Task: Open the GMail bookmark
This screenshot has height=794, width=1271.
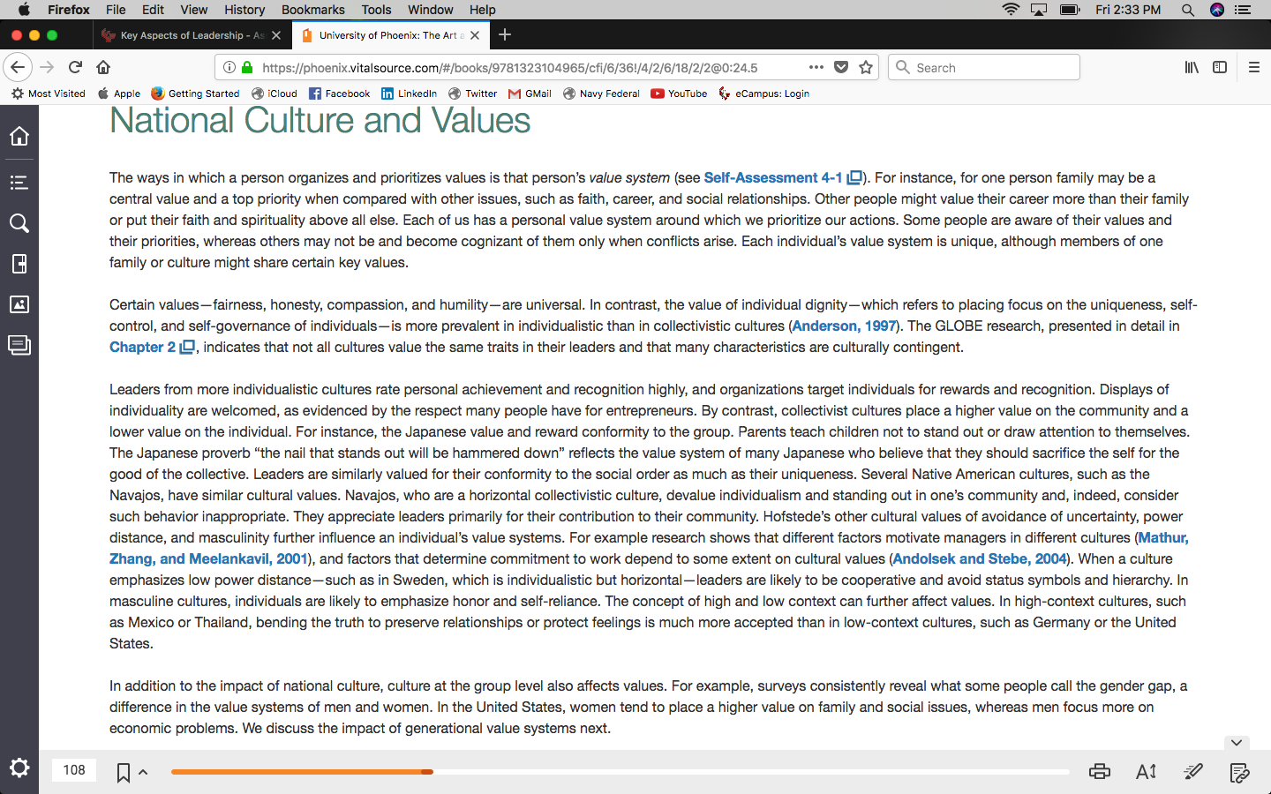Action: click(x=530, y=94)
